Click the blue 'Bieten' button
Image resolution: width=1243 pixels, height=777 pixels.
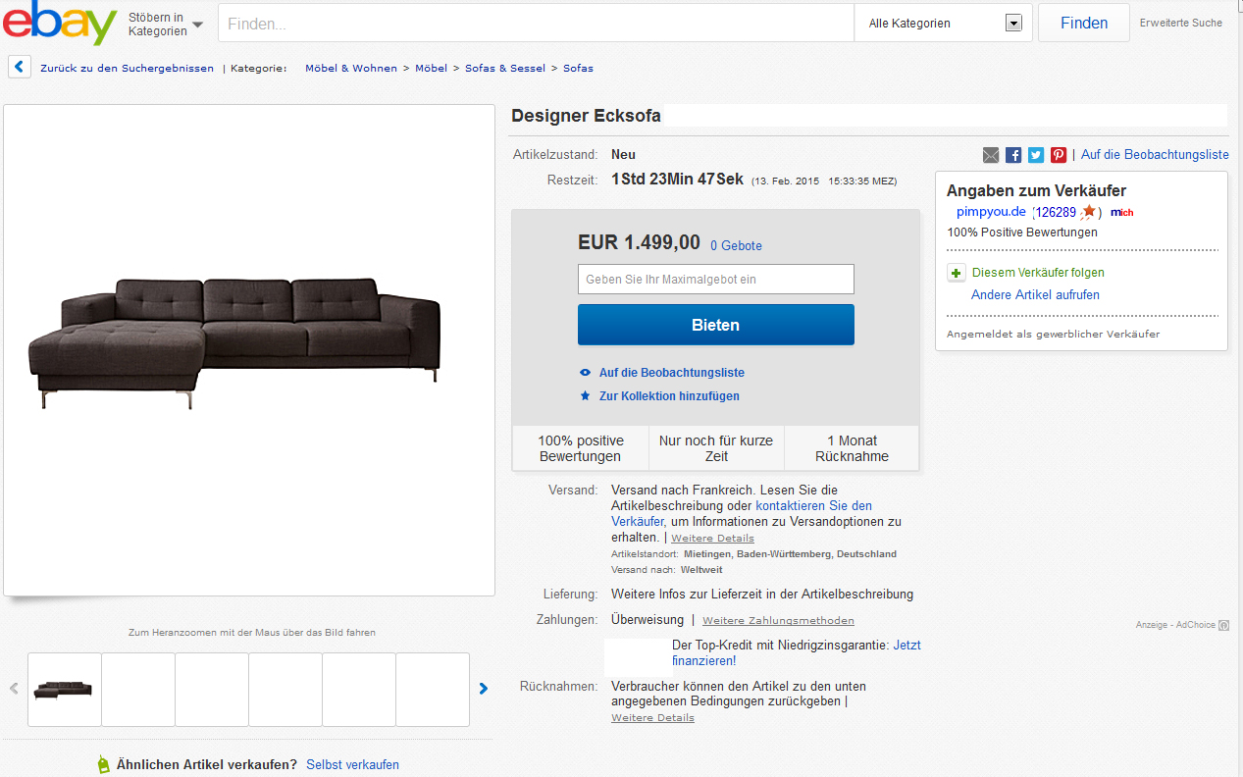click(x=715, y=325)
